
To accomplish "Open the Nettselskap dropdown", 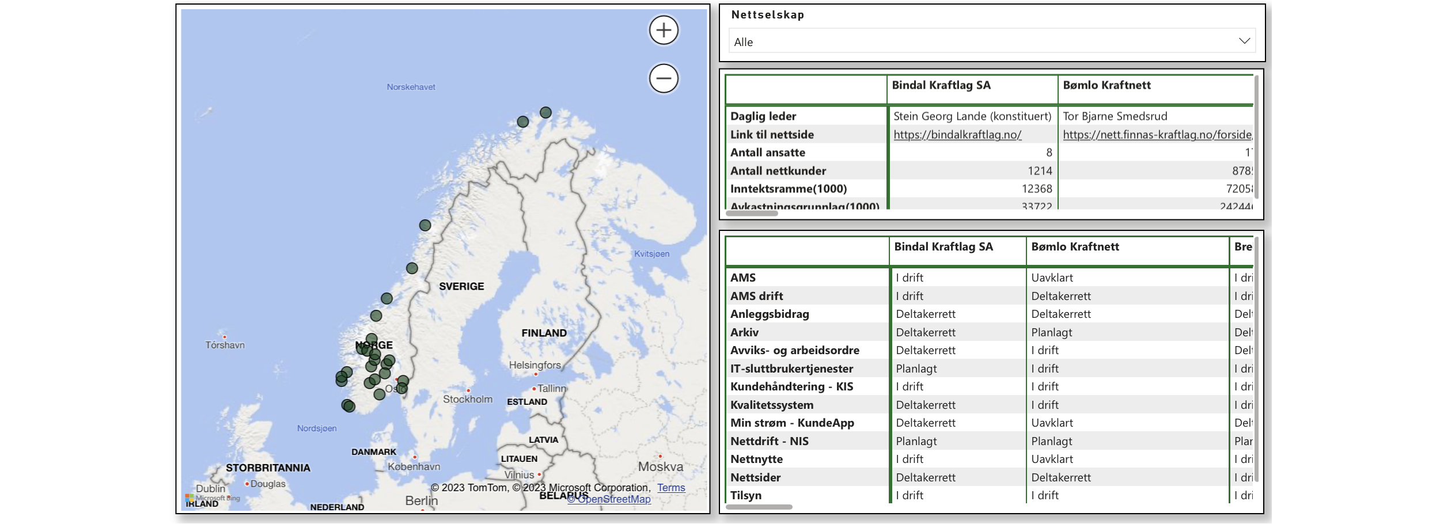I will (x=991, y=41).
